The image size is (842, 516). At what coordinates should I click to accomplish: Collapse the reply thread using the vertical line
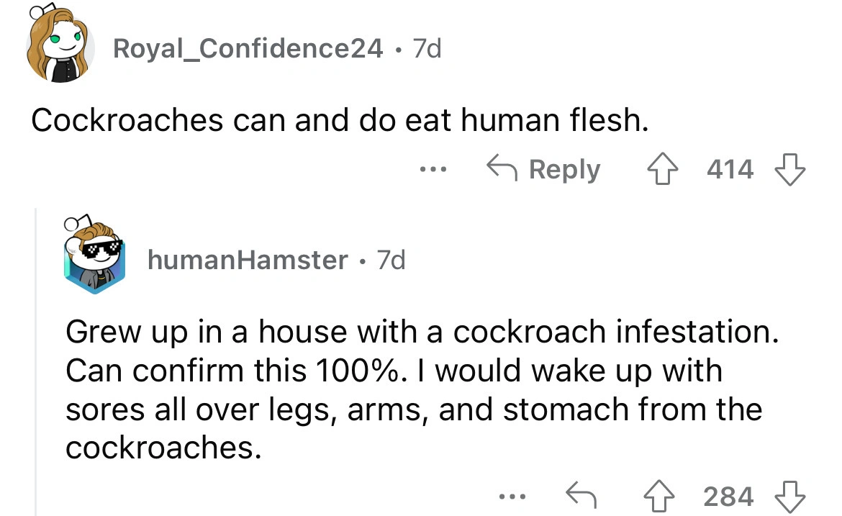click(36, 360)
